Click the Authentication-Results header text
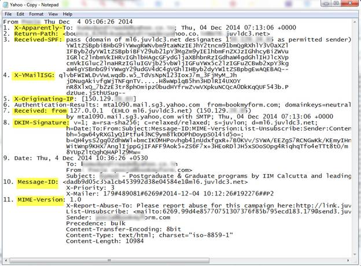 (57, 105)
